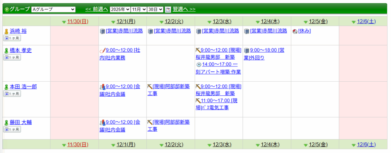Click the 1ヶ月 button under 藤田 大輔
Viewport: 391px width, 153px height.
coord(12,129)
